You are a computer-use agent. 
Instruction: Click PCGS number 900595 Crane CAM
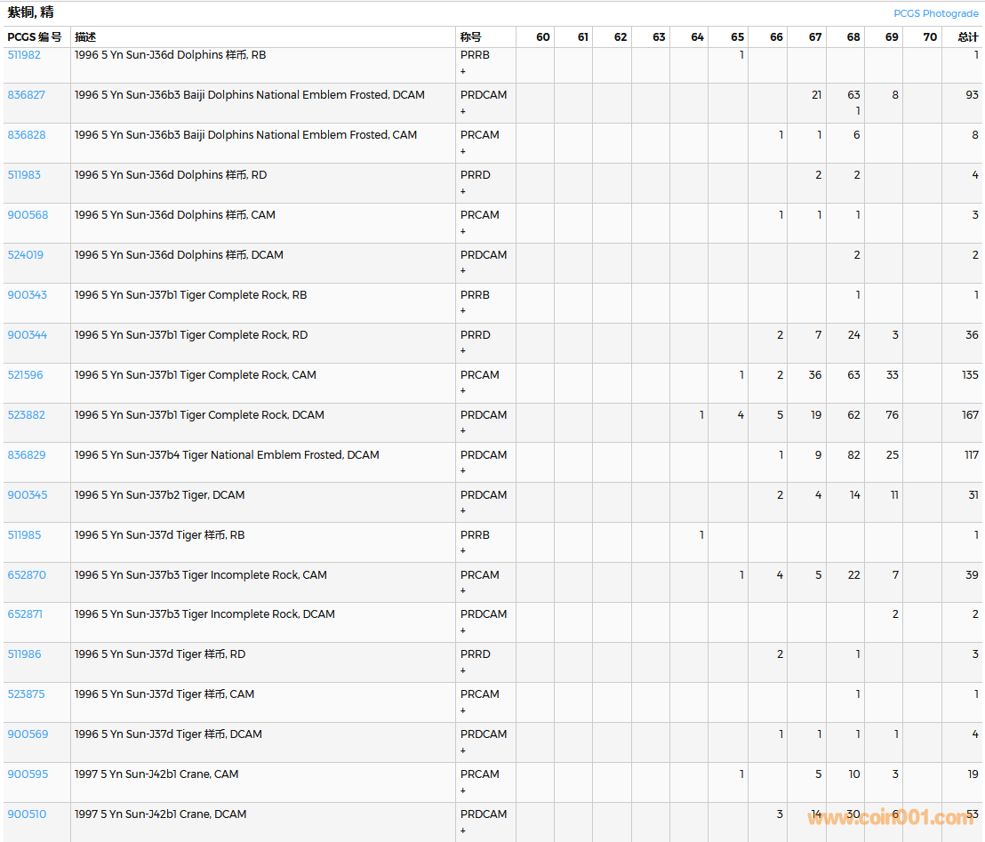[28, 774]
